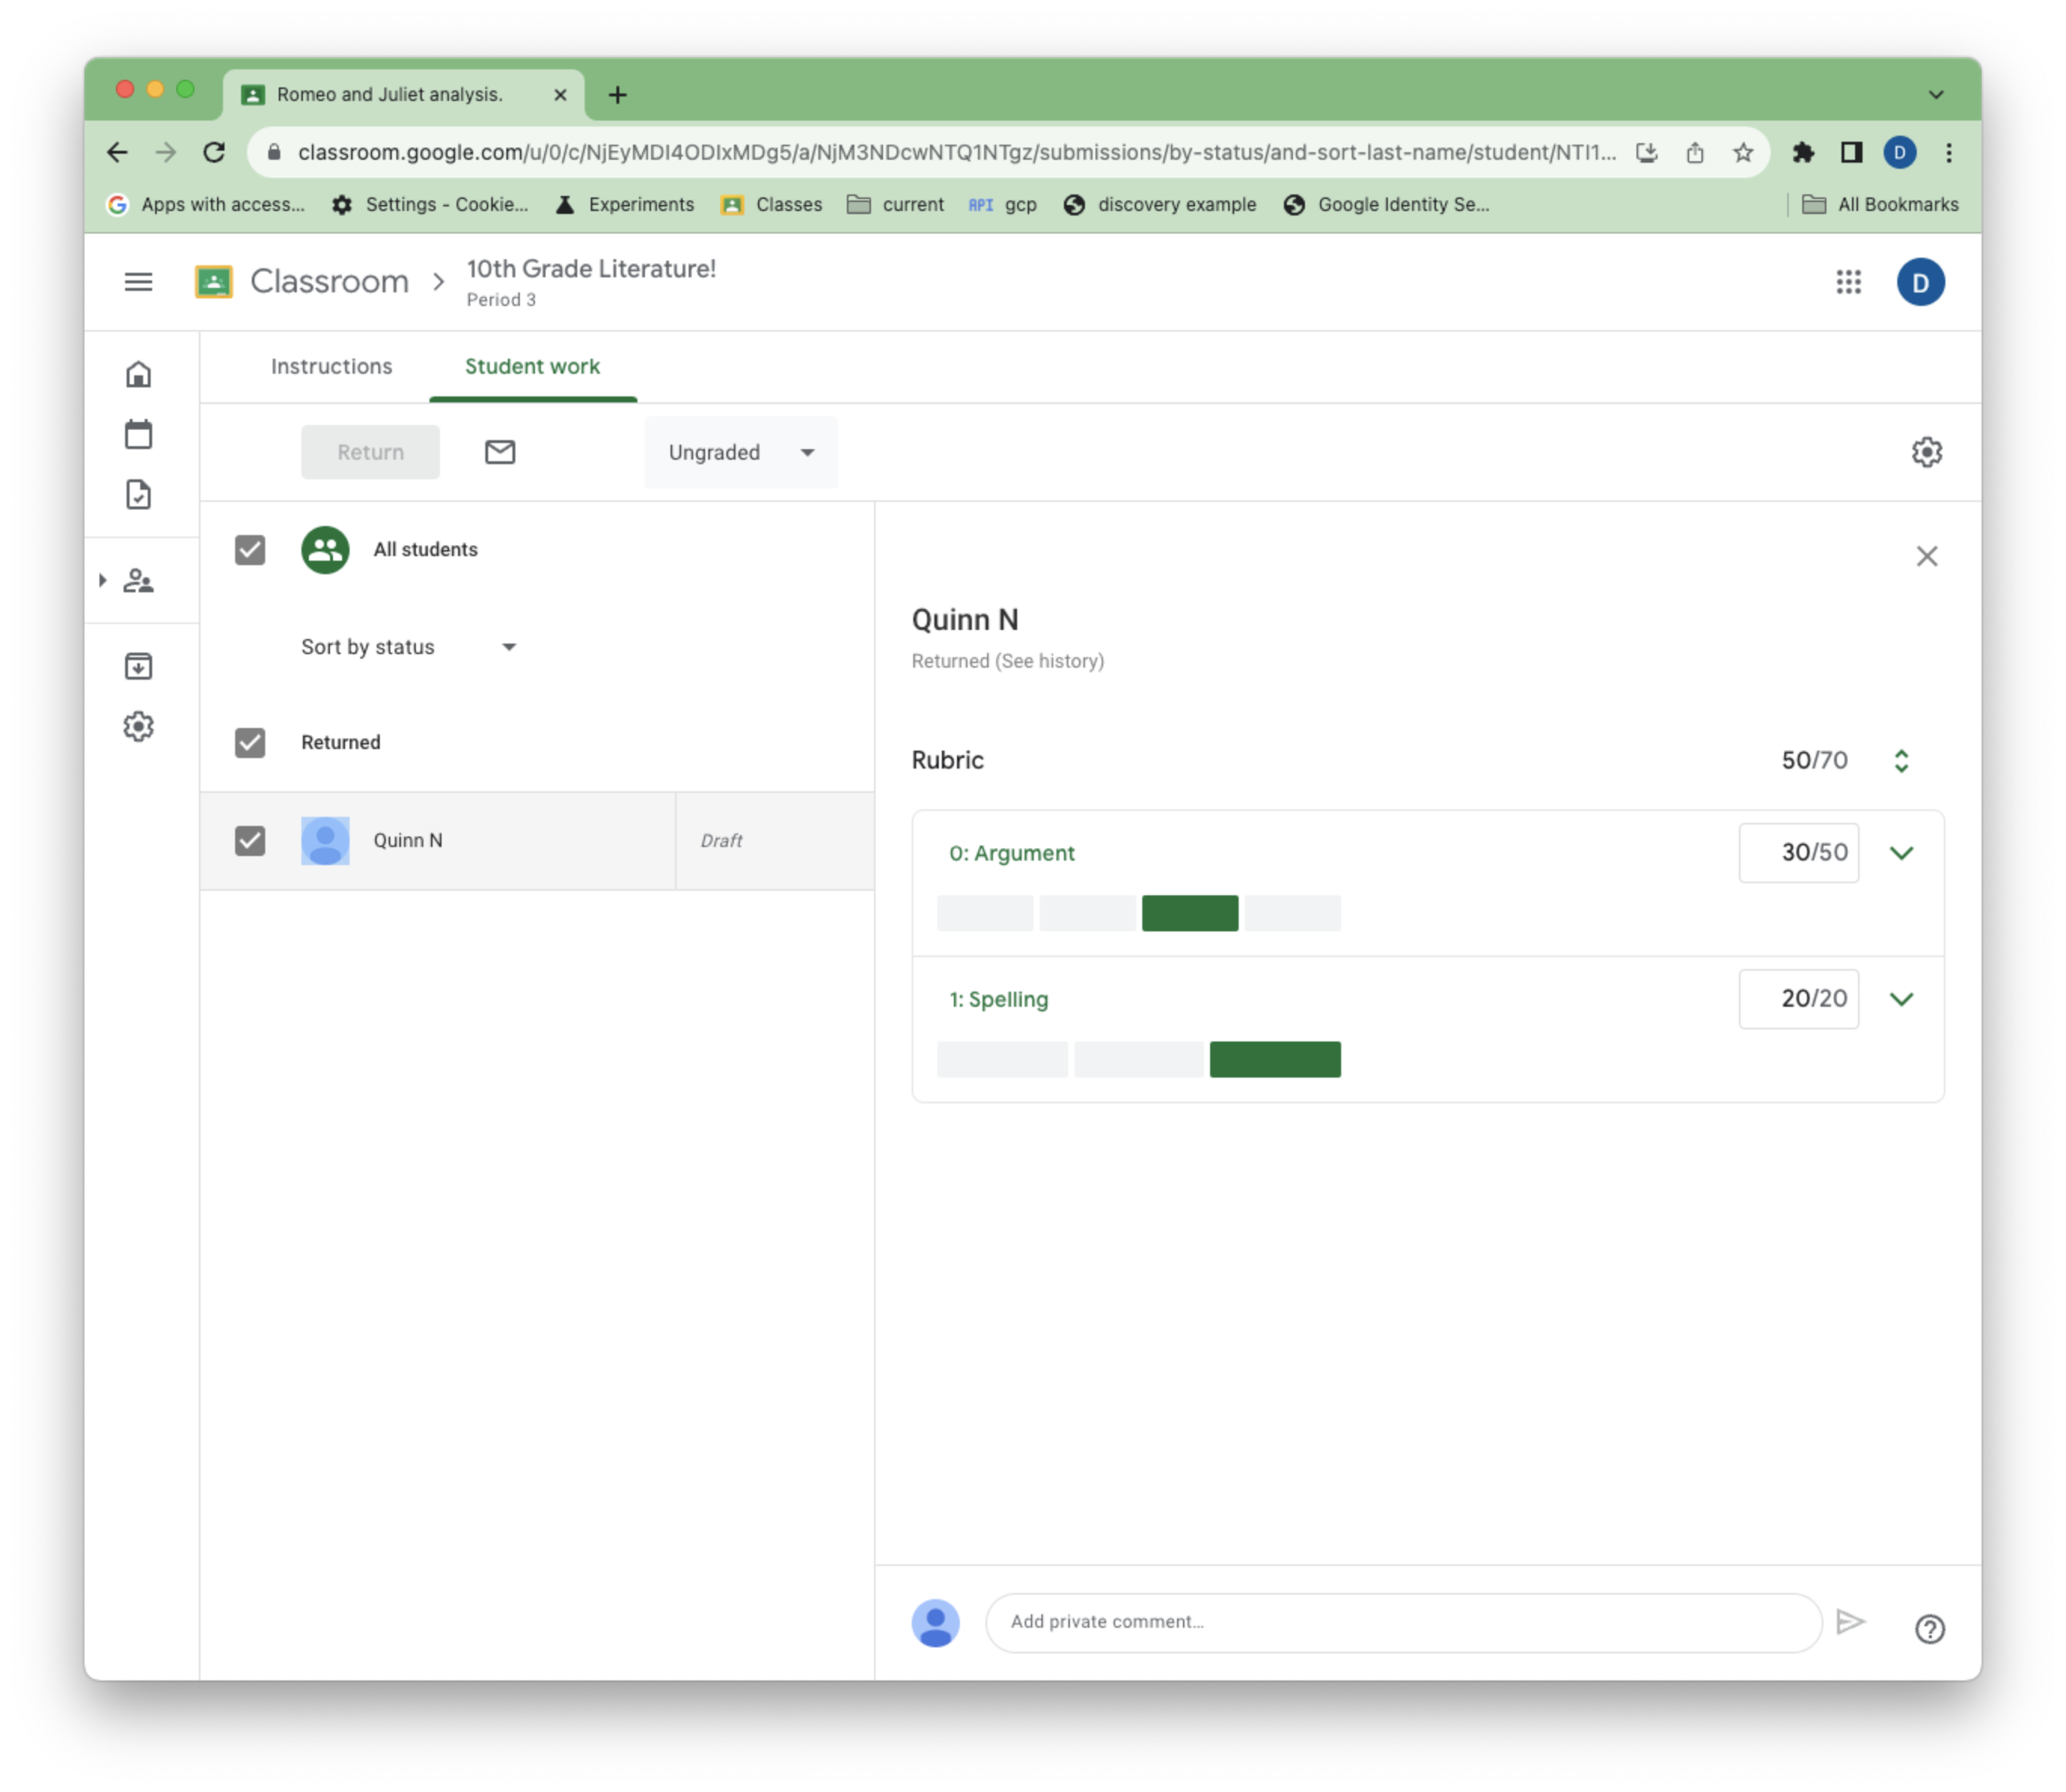This screenshot has width=2066, height=1792.
Task: Click the archive/download icon in sidebar
Action: [x=139, y=666]
